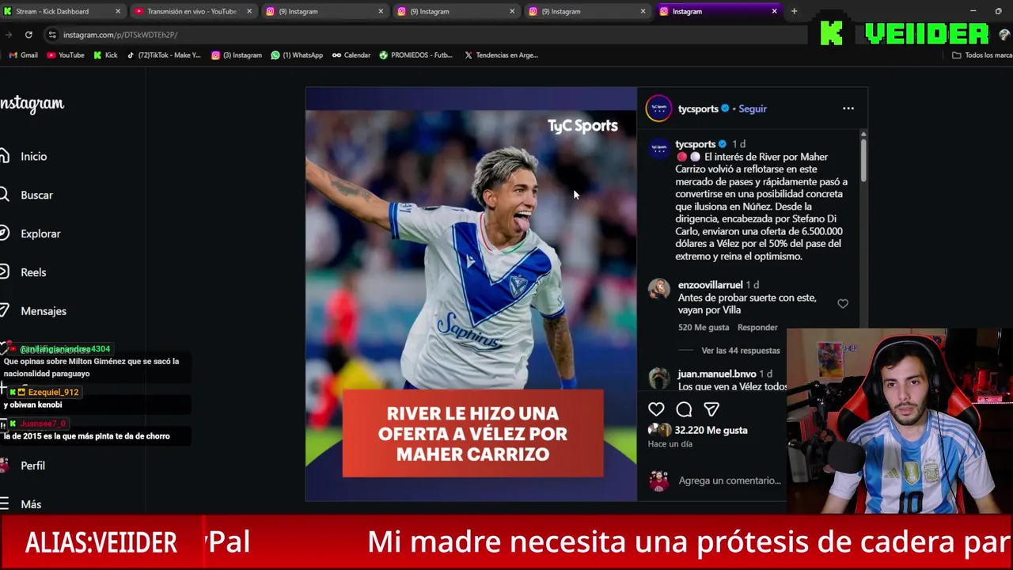The height and width of the screenshot is (570, 1013).
Task: Open enzoovillarruel's profile from comment
Action: (710, 285)
